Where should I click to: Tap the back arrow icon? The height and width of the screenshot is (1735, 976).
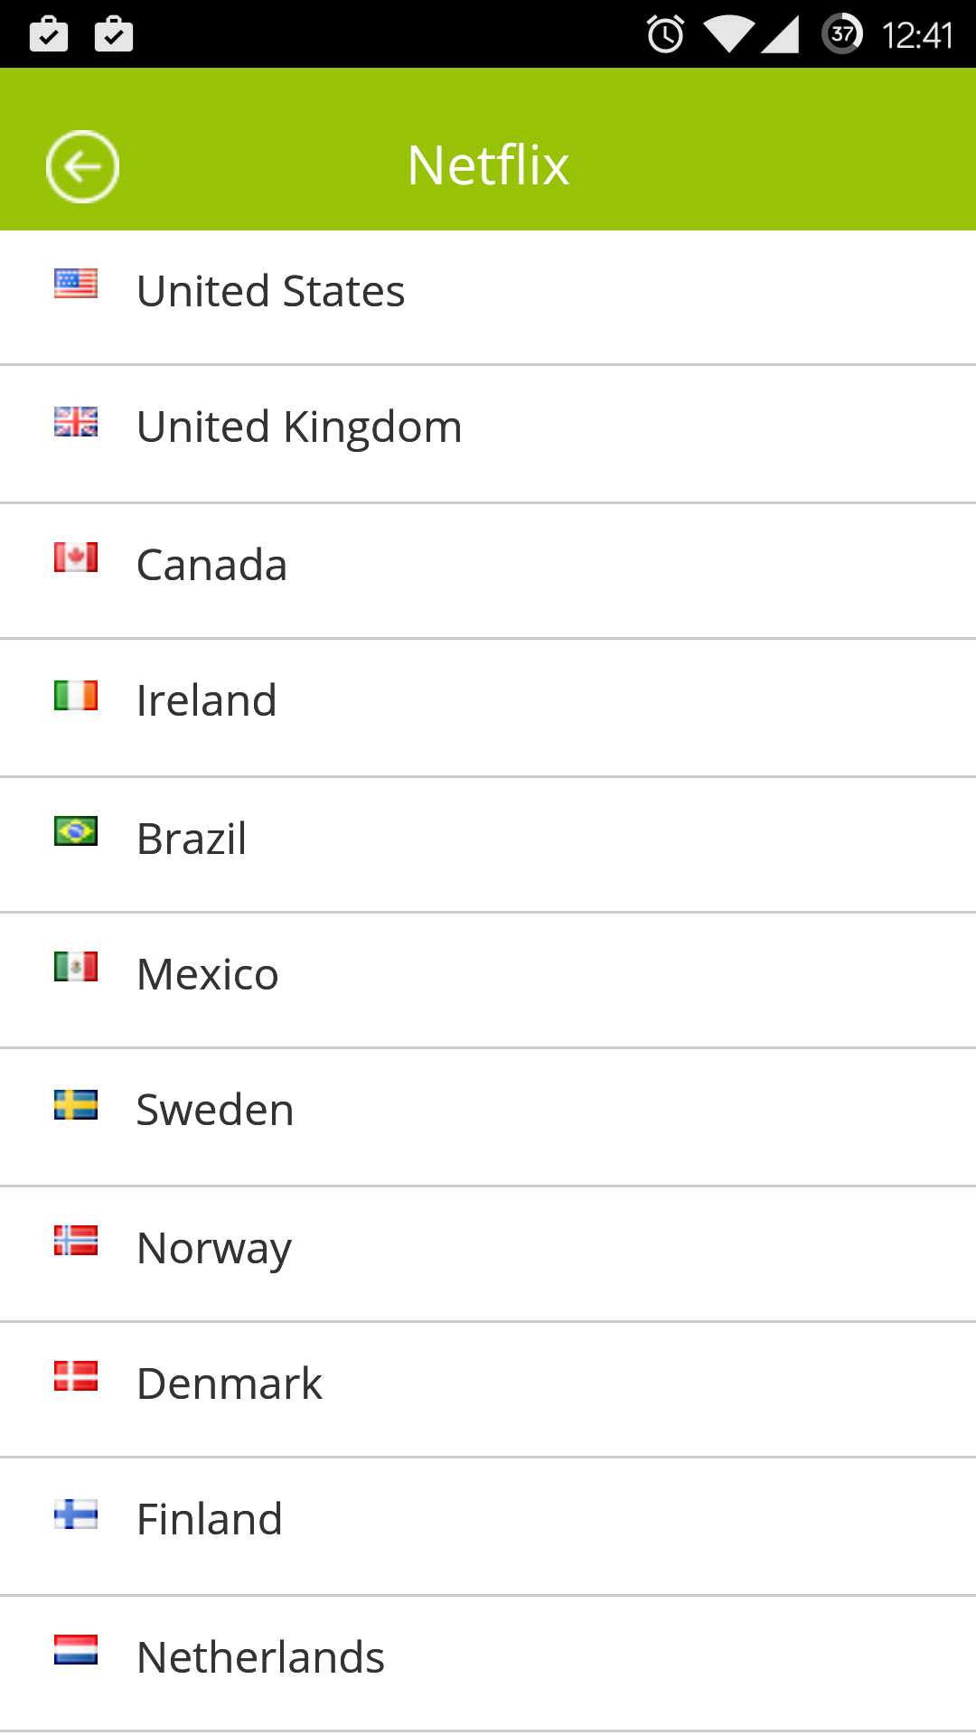tap(82, 167)
